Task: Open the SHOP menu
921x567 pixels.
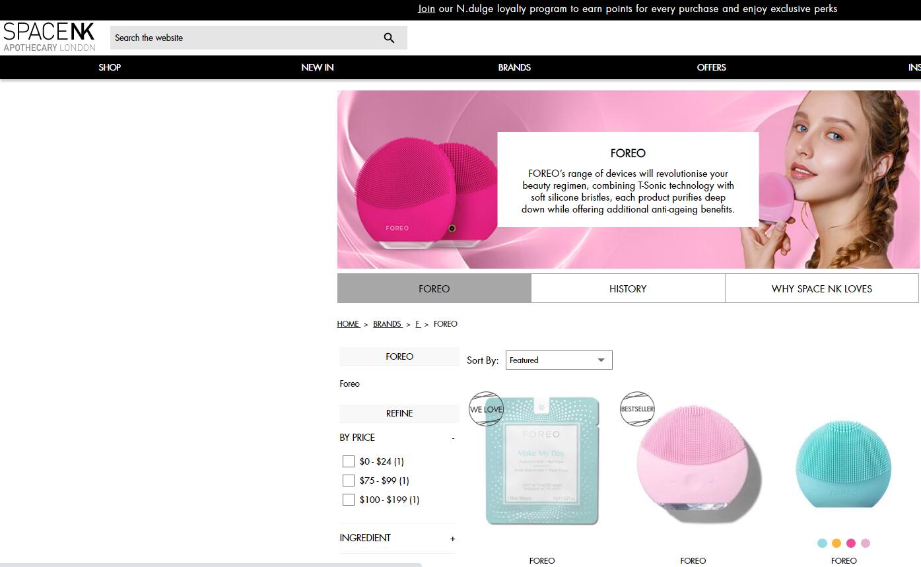Action: [110, 67]
